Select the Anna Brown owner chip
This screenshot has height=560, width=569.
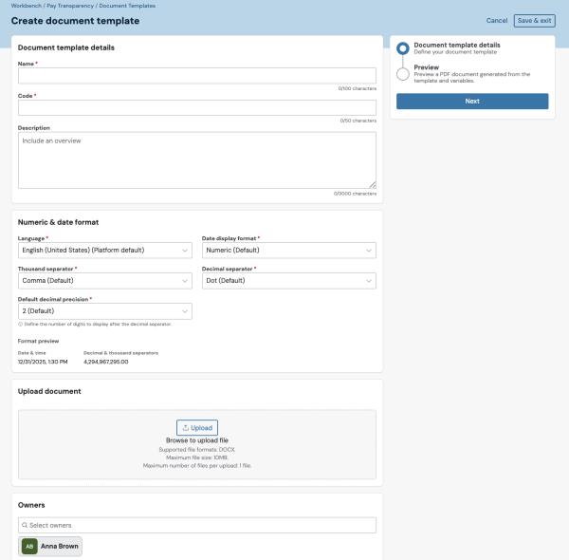[x=50, y=546]
